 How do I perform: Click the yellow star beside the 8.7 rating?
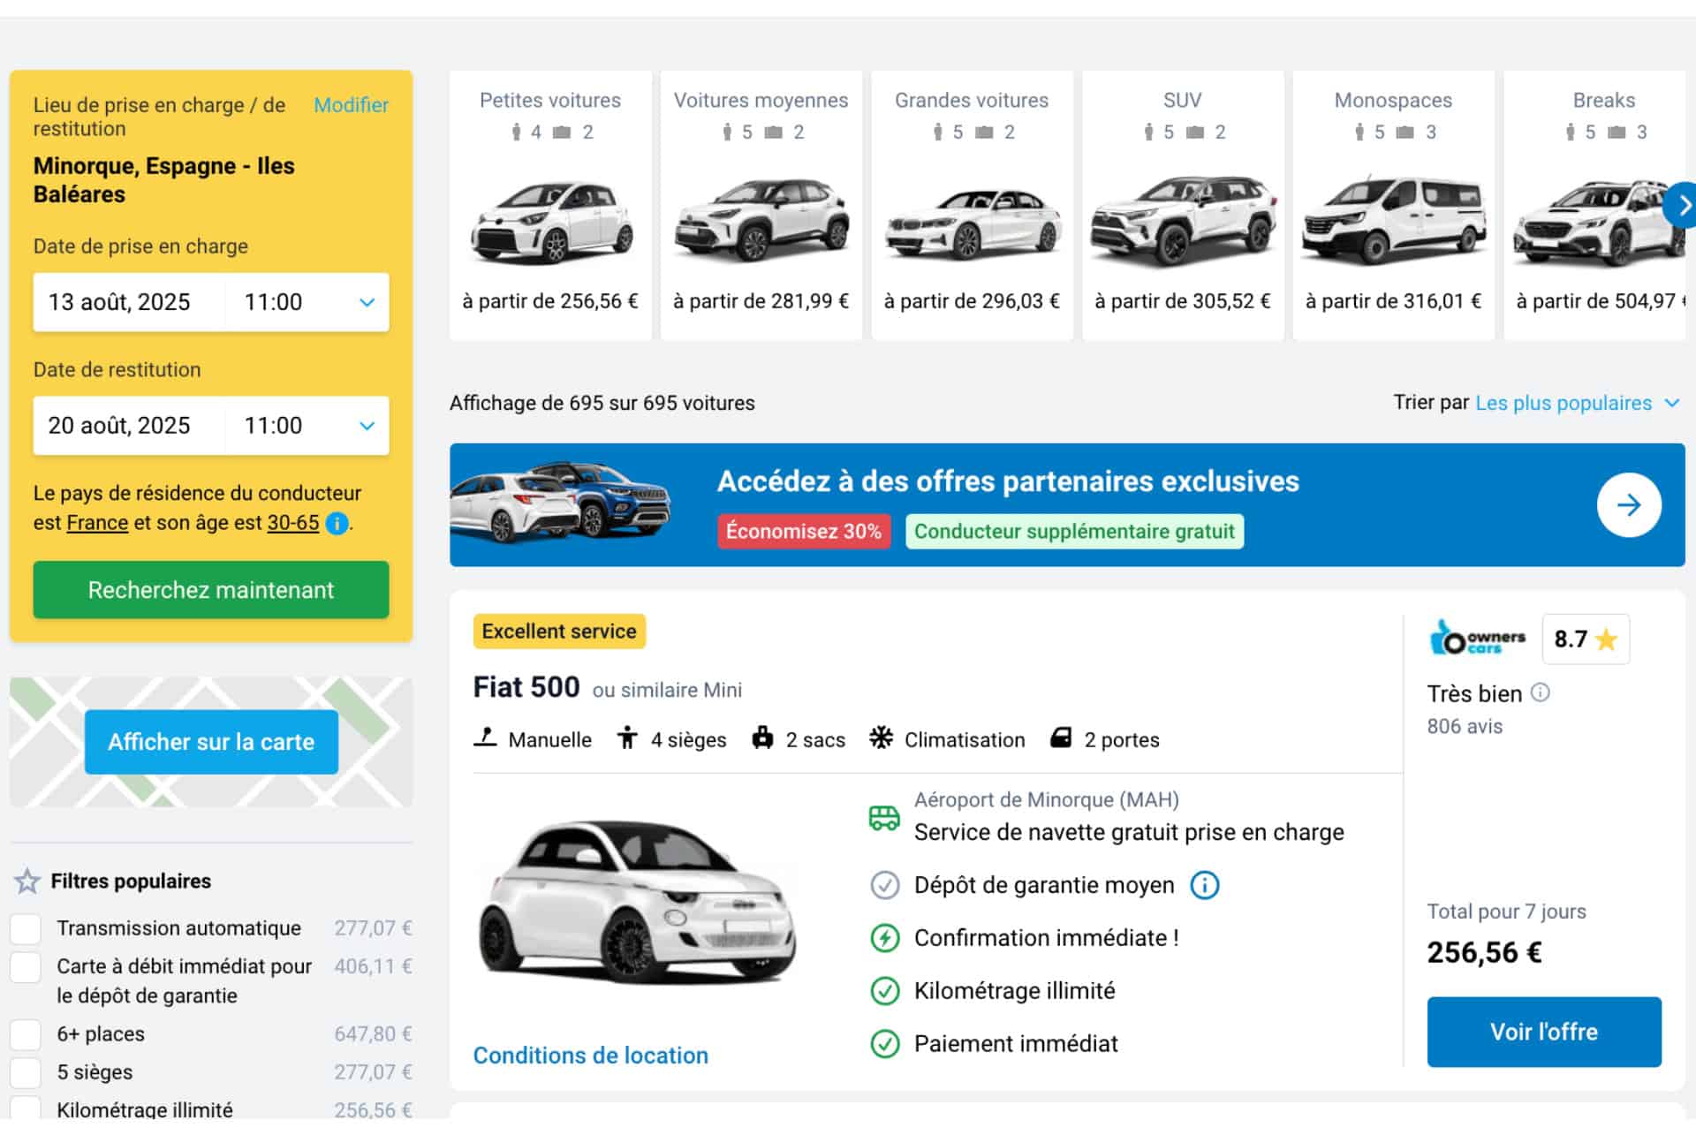pos(1606,639)
